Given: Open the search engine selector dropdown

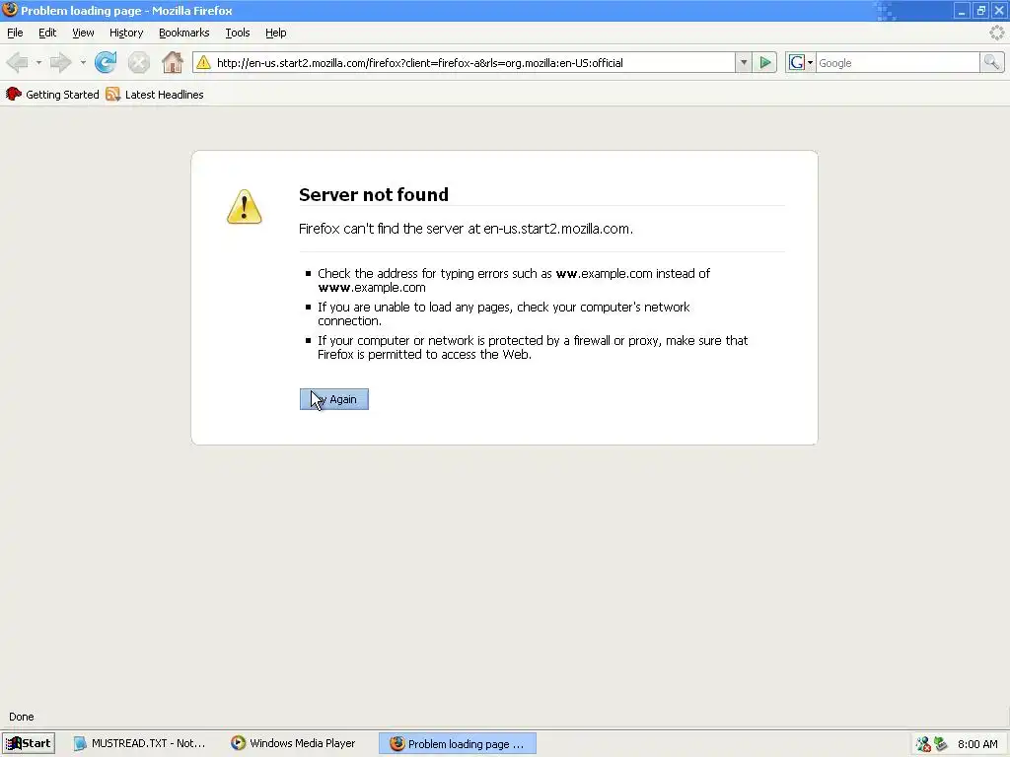Looking at the screenshot, I should (801, 62).
